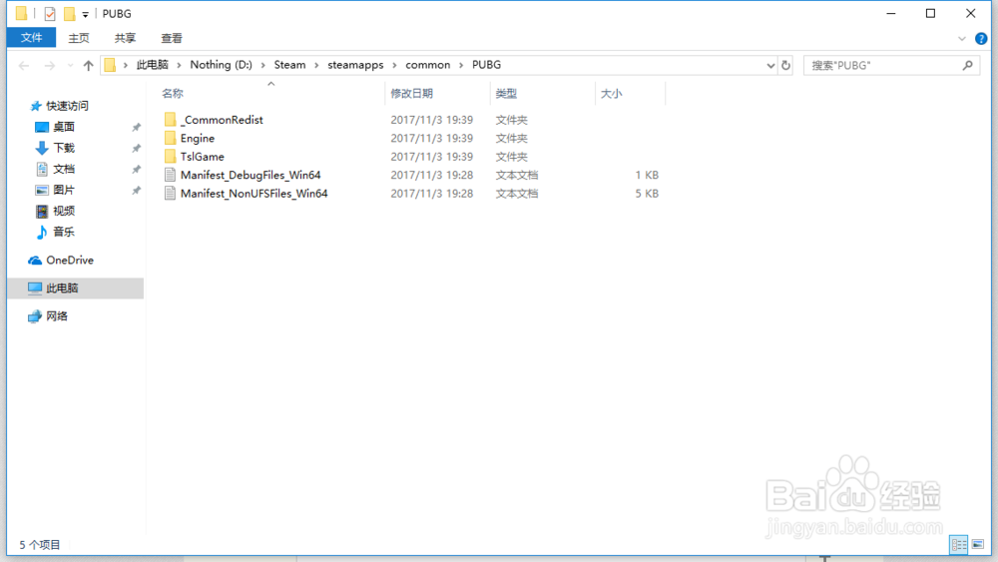Unpin Desktop (桌面) via its pin icon
Viewport: 998px width, 562px height.
tap(136, 128)
